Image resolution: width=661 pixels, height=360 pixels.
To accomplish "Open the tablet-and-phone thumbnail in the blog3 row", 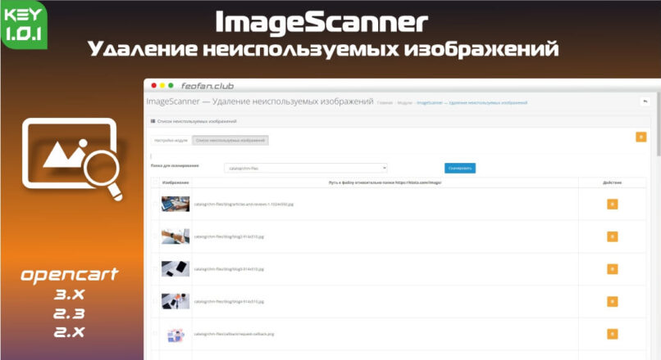I will click(x=176, y=268).
